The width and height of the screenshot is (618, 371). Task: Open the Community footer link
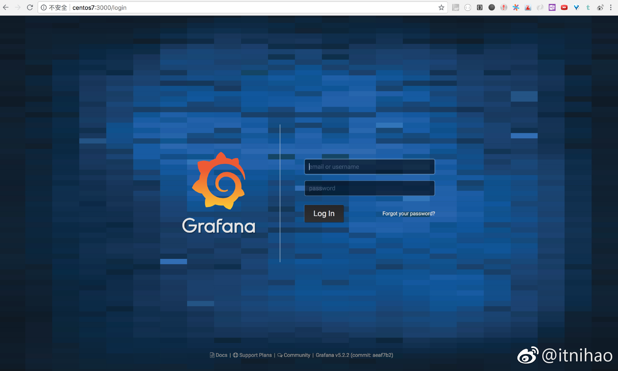[294, 355]
